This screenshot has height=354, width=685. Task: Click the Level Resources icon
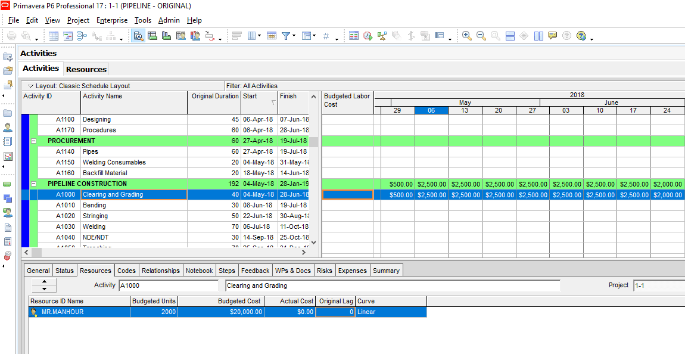[x=382, y=36]
